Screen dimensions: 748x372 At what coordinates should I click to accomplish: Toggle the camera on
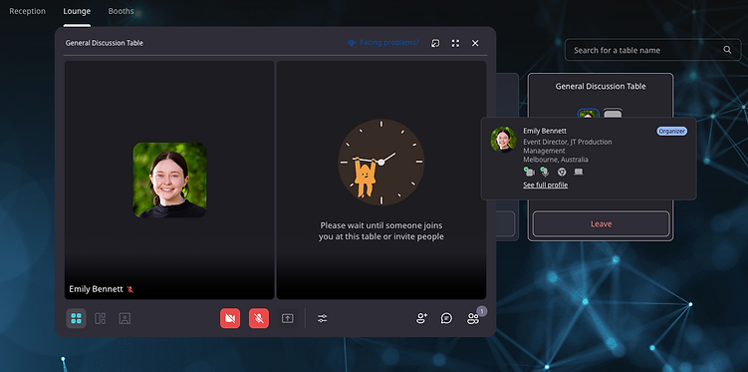(x=230, y=318)
